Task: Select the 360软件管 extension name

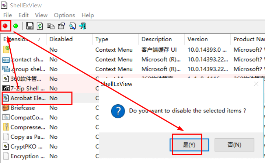Action: coord(26,79)
